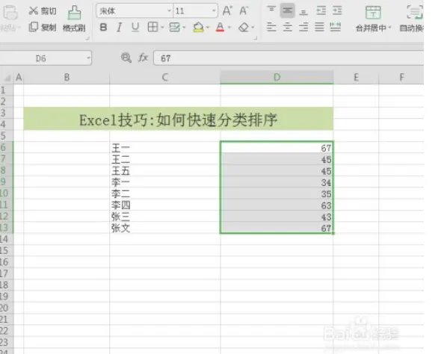This screenshot has width=447, height=354.
Task: Click the red font color A
Action: pyautogui.click(x=220, y=28)
